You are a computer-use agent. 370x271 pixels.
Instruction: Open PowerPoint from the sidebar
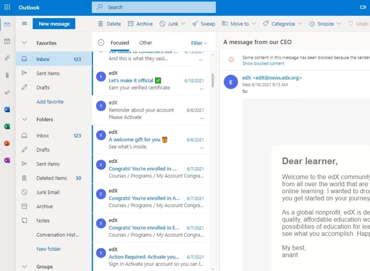7,143
